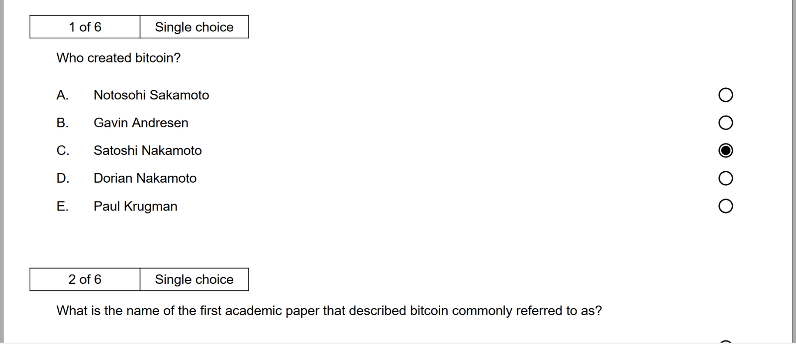The height and width of the screenshot is (344, 796).
Task: Mark the Paul Krugman radio button
Action: point(725,206)
